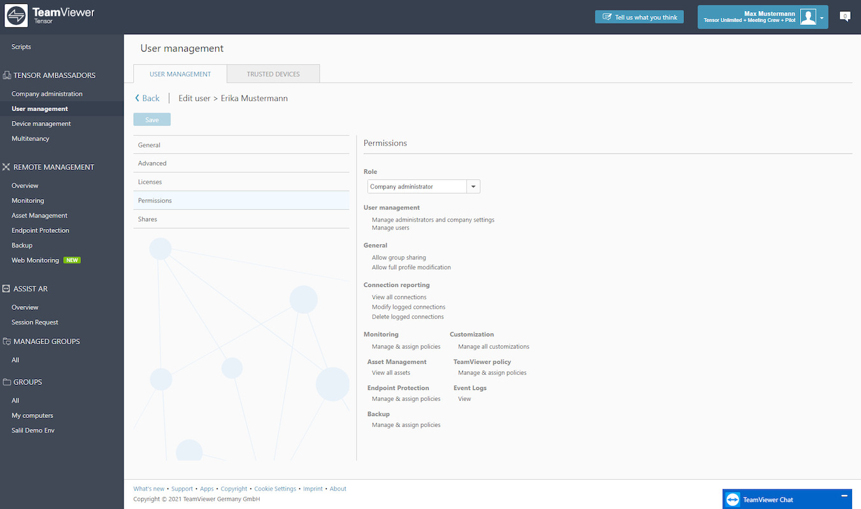Click Manage all customizations text
Viewport: 861px width, 509px height.
494,347
